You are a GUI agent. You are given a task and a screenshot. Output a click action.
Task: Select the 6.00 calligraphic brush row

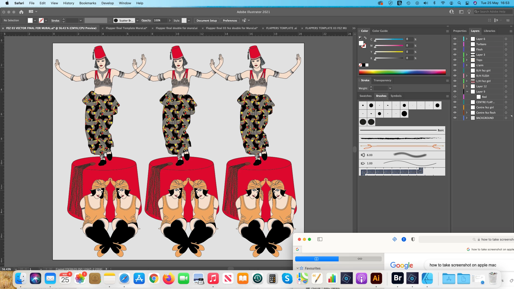(x=402, y=155)
